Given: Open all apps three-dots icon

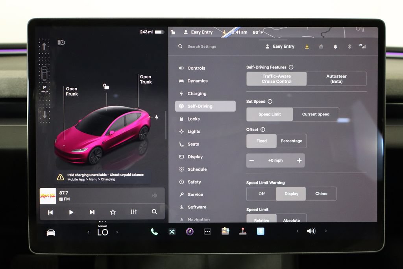Looking at the screenshot, I should click(x=207, y=232).
